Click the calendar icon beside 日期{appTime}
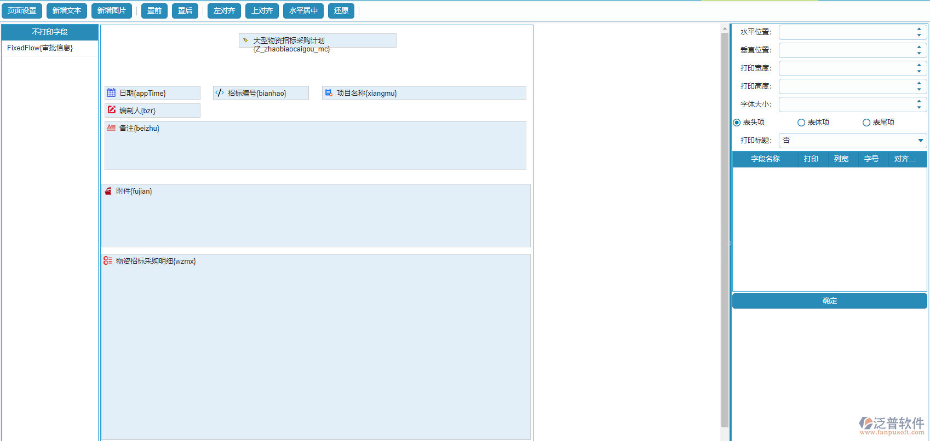Viewport: 930px width, 441px height. point(111,93)
